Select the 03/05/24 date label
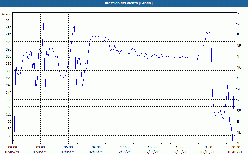Image resolution: width=248 pixels, height=155 pixels. [235, 152]
